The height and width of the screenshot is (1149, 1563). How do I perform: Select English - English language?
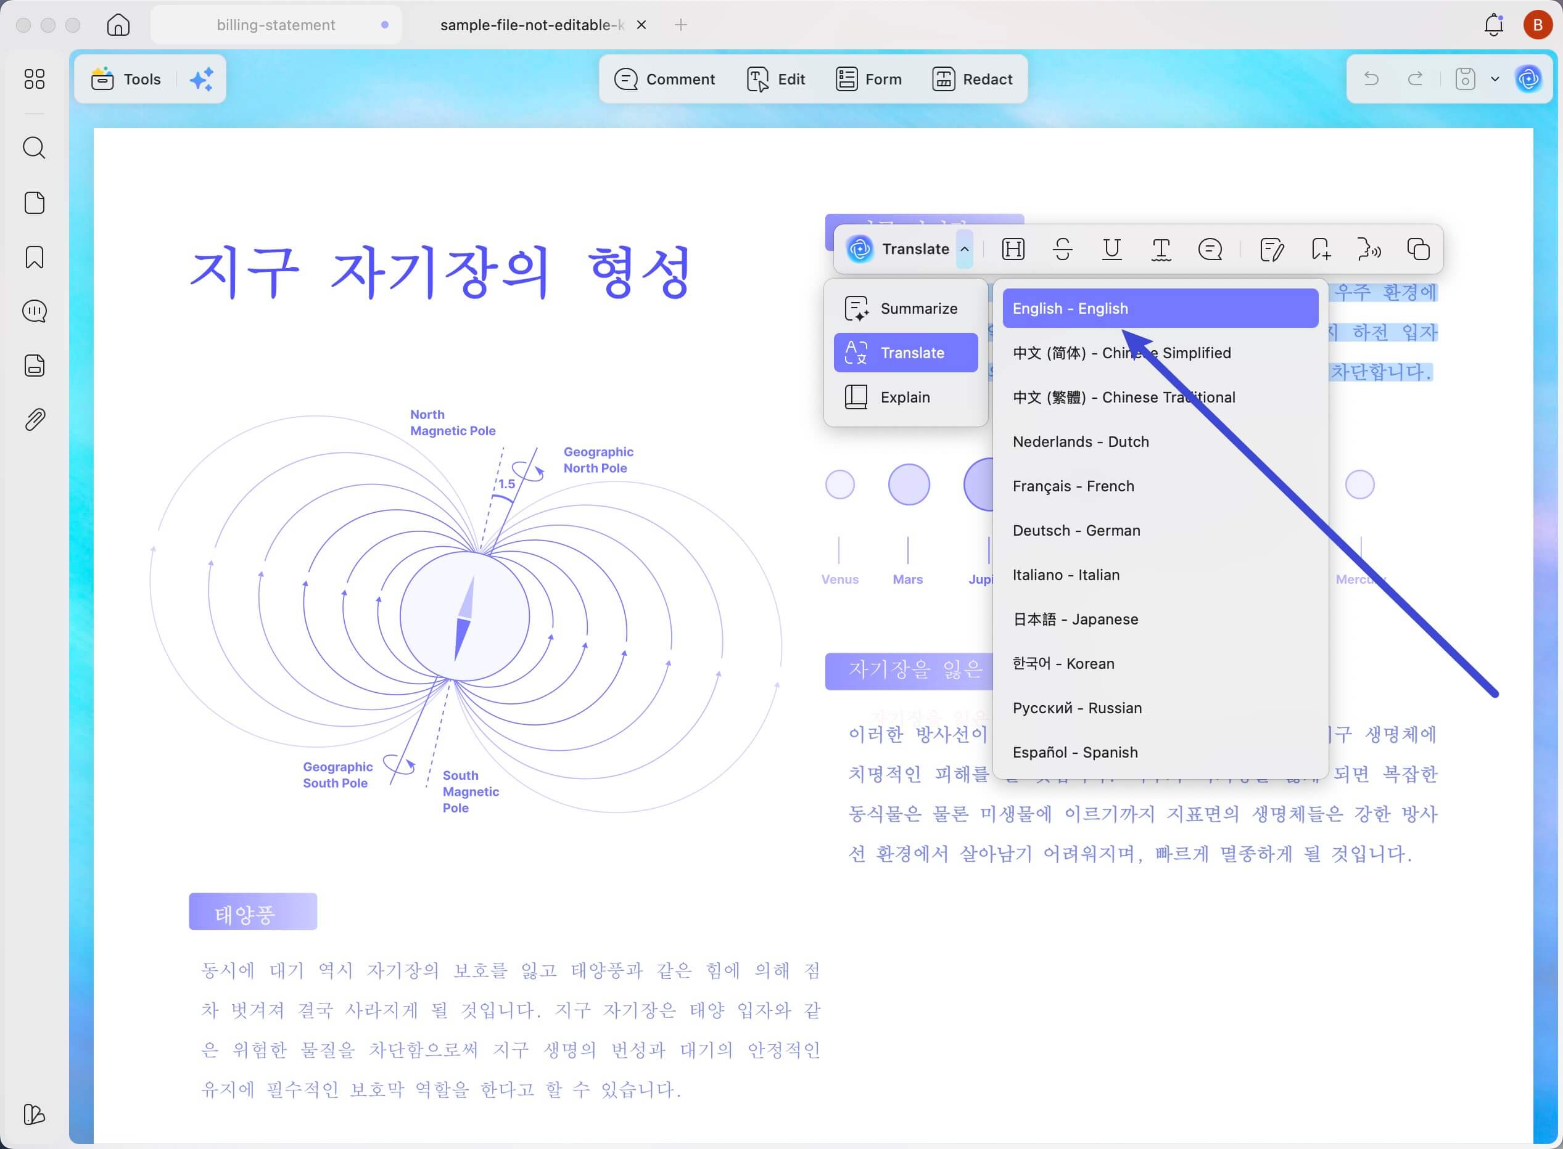1160,308
